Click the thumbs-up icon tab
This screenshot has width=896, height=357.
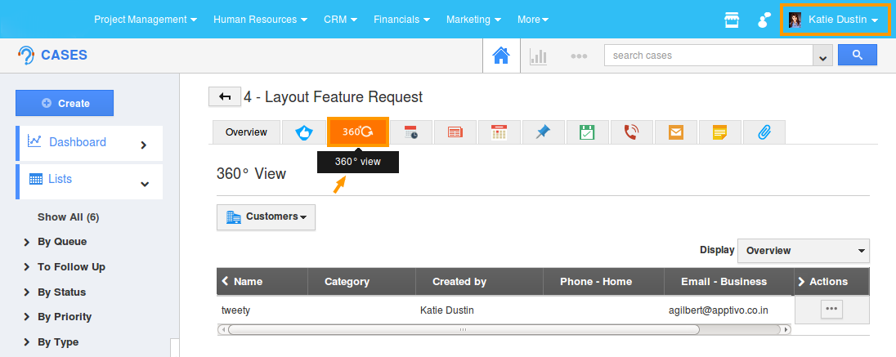[304, 132]
